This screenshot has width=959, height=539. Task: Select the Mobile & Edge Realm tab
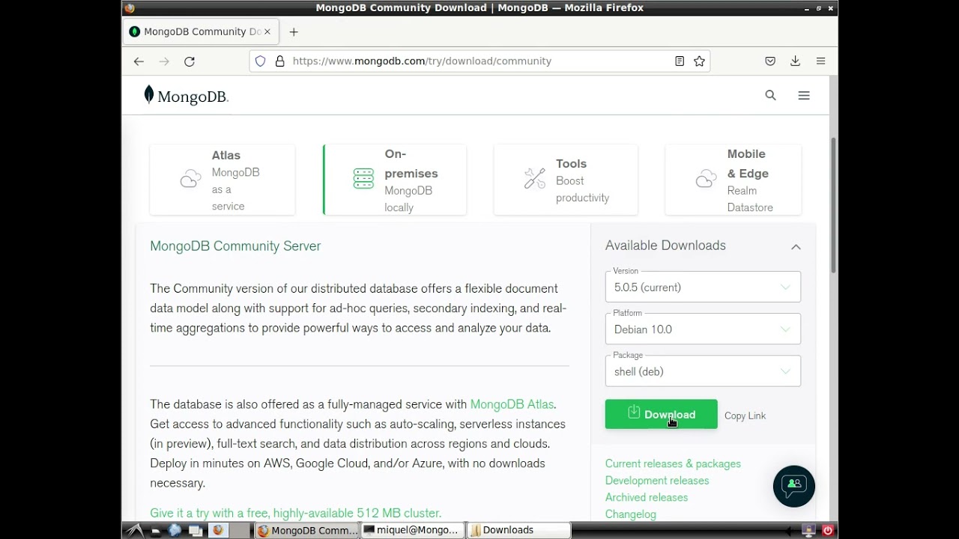tap(733, 180)
